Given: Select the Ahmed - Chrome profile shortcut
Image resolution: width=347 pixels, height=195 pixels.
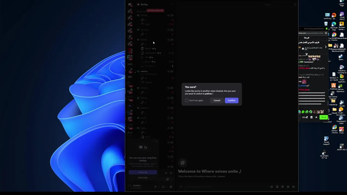Looking at the screenshot, I should tap(335, 129).
